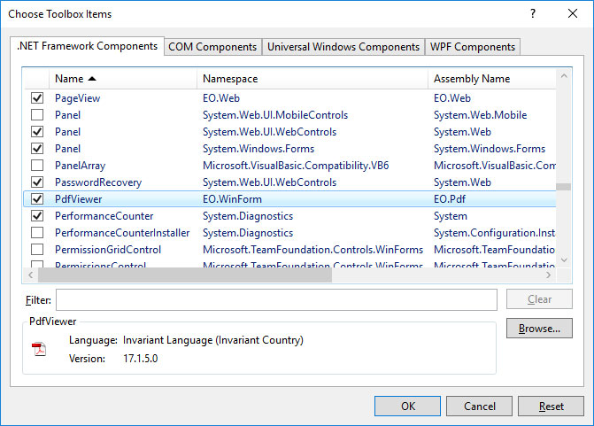Check the Panel System.Web.UI.MobileControls checkbox
The width and height of the screenshot is (594, 426).
(x=37, y=115)
